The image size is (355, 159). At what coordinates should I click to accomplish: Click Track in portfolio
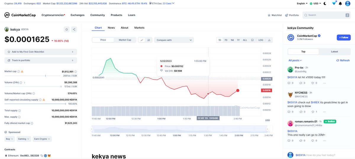(x=41, y=60)
